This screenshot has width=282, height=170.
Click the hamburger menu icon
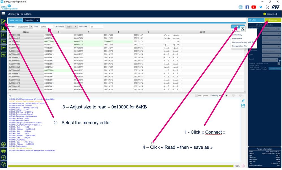tap(3, 14)
